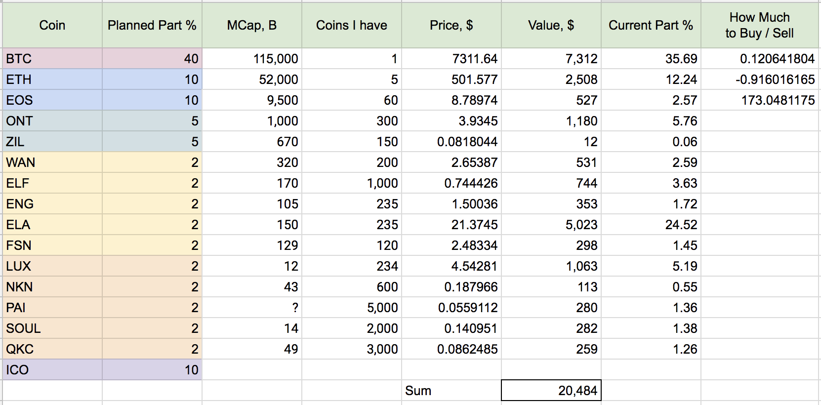The width and height of the screenshot is (821, 405).
Task: Click the ELA coin cell
Action: tap(52, 225)
